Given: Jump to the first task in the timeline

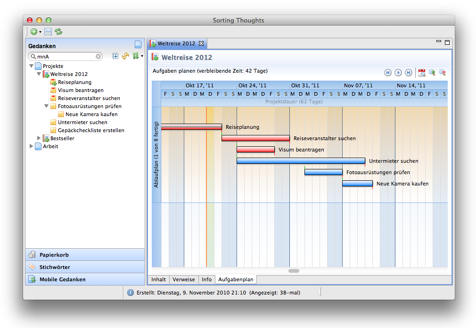Looking at the screenshot, I should (x=388, y=72).
